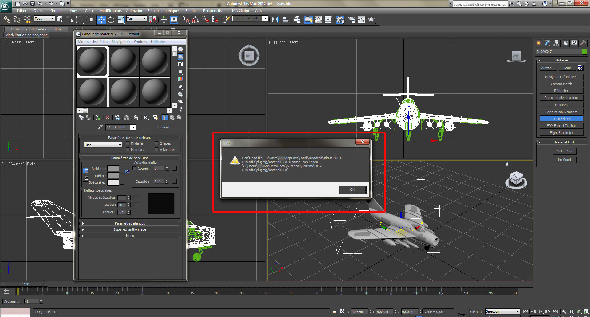Toggle material editor Background checker icon
590x317 pixels.
pyautogui.click(x=180, y=64)
